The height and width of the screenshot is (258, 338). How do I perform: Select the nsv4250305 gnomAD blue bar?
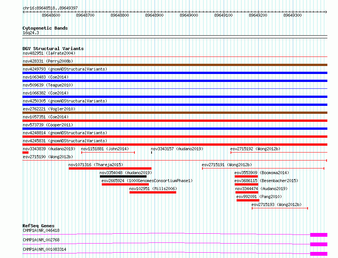coord(175,105)
